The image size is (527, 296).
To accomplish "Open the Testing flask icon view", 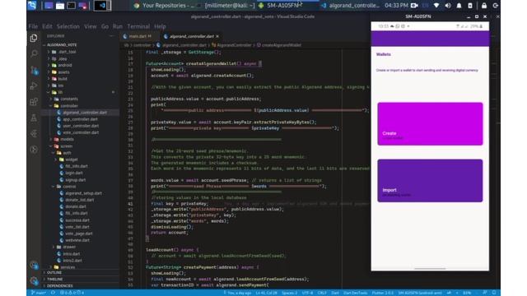I will [x=34, y=118].
